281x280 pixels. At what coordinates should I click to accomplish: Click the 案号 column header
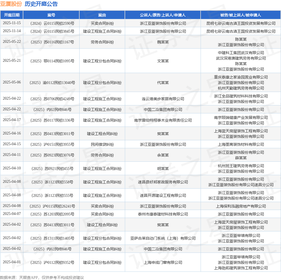click(x=51, y=15)
